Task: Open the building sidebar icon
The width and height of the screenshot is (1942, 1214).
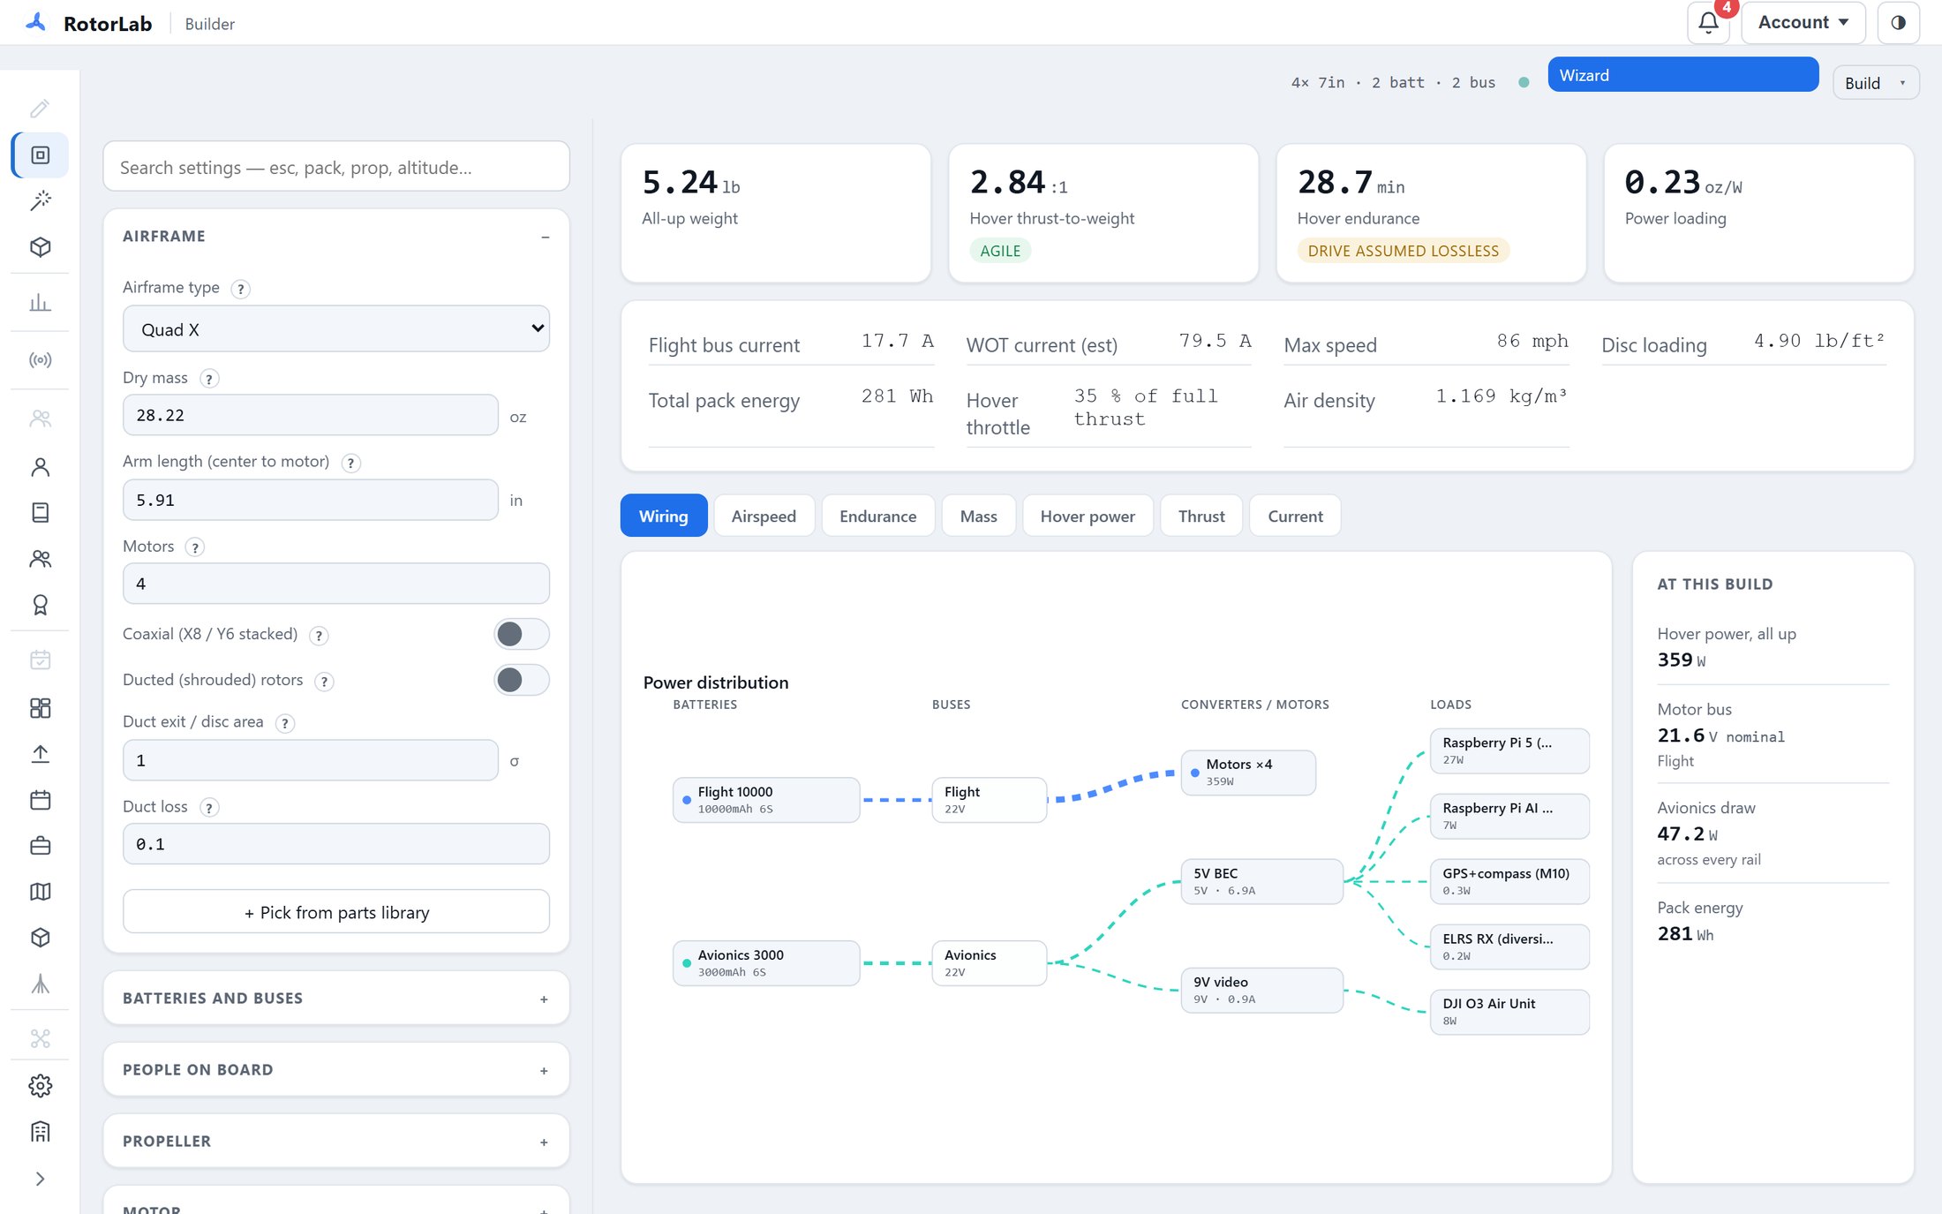Action: pos(40,1132)
